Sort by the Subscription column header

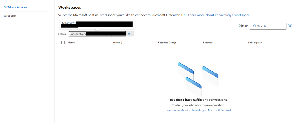click(x=255, y=43)
